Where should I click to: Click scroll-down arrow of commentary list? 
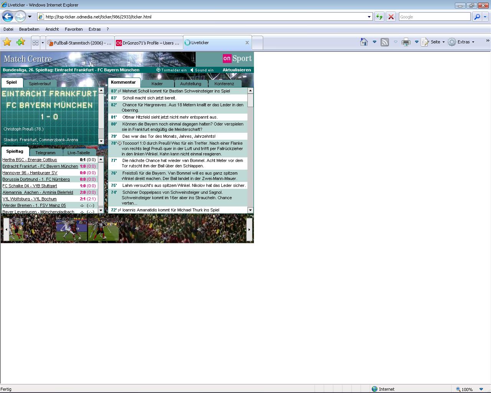point(250,210)
